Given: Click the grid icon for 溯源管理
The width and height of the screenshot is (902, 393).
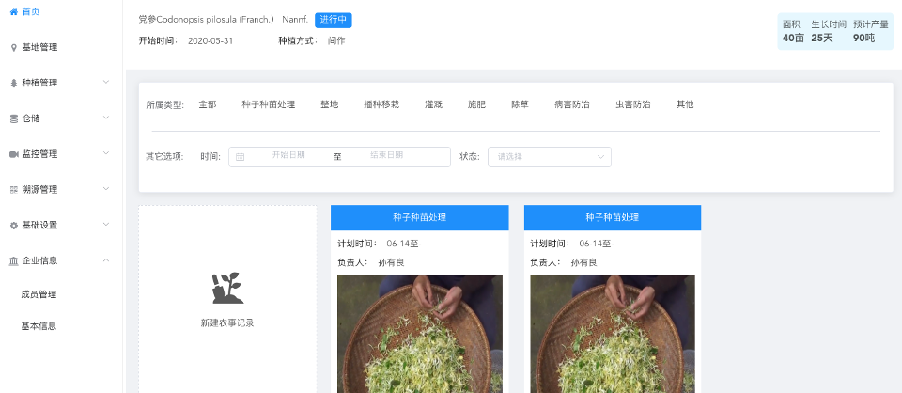Looking at the screenshot, I should [14, 189].
